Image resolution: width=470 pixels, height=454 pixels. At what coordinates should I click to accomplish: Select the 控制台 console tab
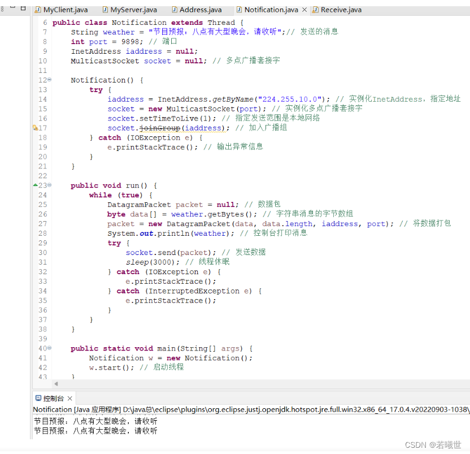[53, 398]
